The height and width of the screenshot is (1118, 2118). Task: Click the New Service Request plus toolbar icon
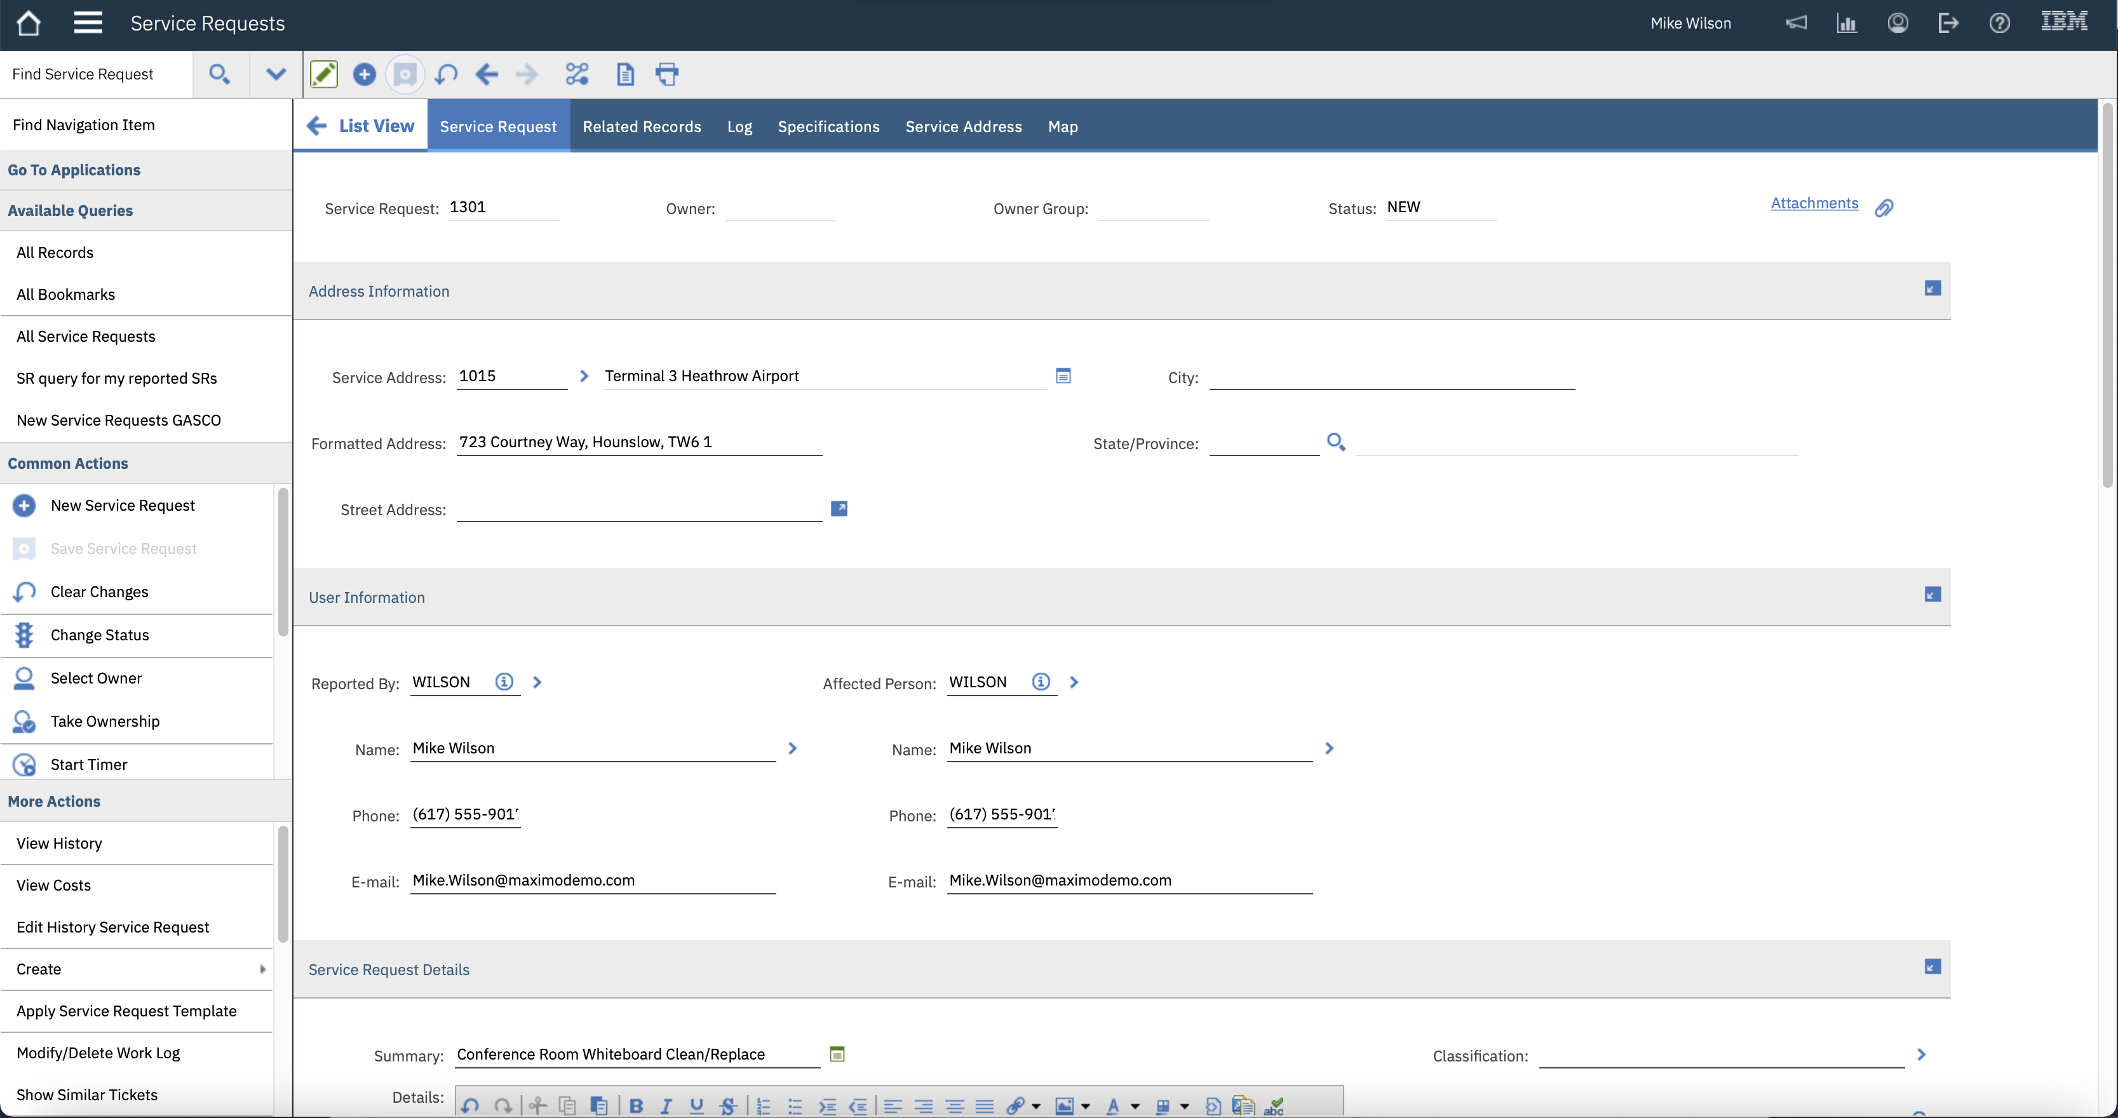[x=364, y=74]
